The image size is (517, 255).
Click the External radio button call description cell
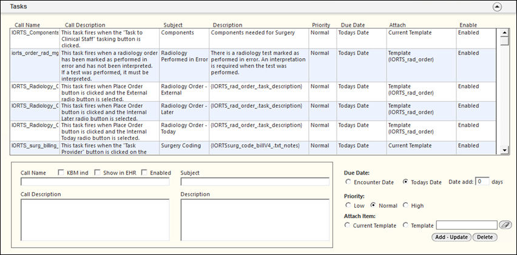(109, 92)
